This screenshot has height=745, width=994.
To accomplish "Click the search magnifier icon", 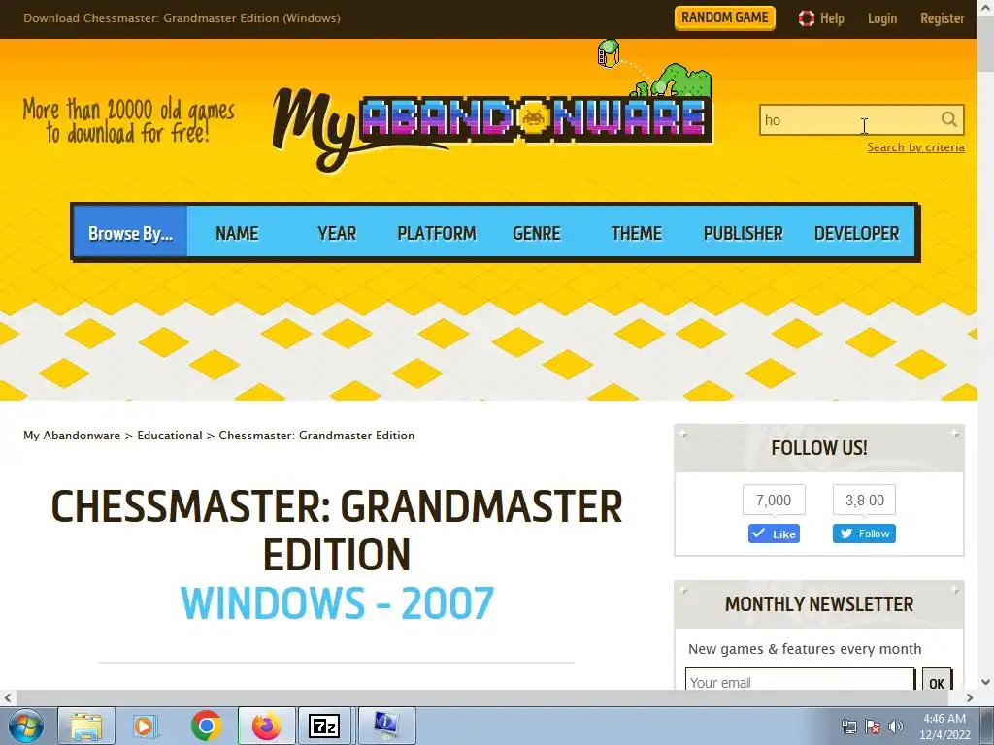I will coord(948,119).
